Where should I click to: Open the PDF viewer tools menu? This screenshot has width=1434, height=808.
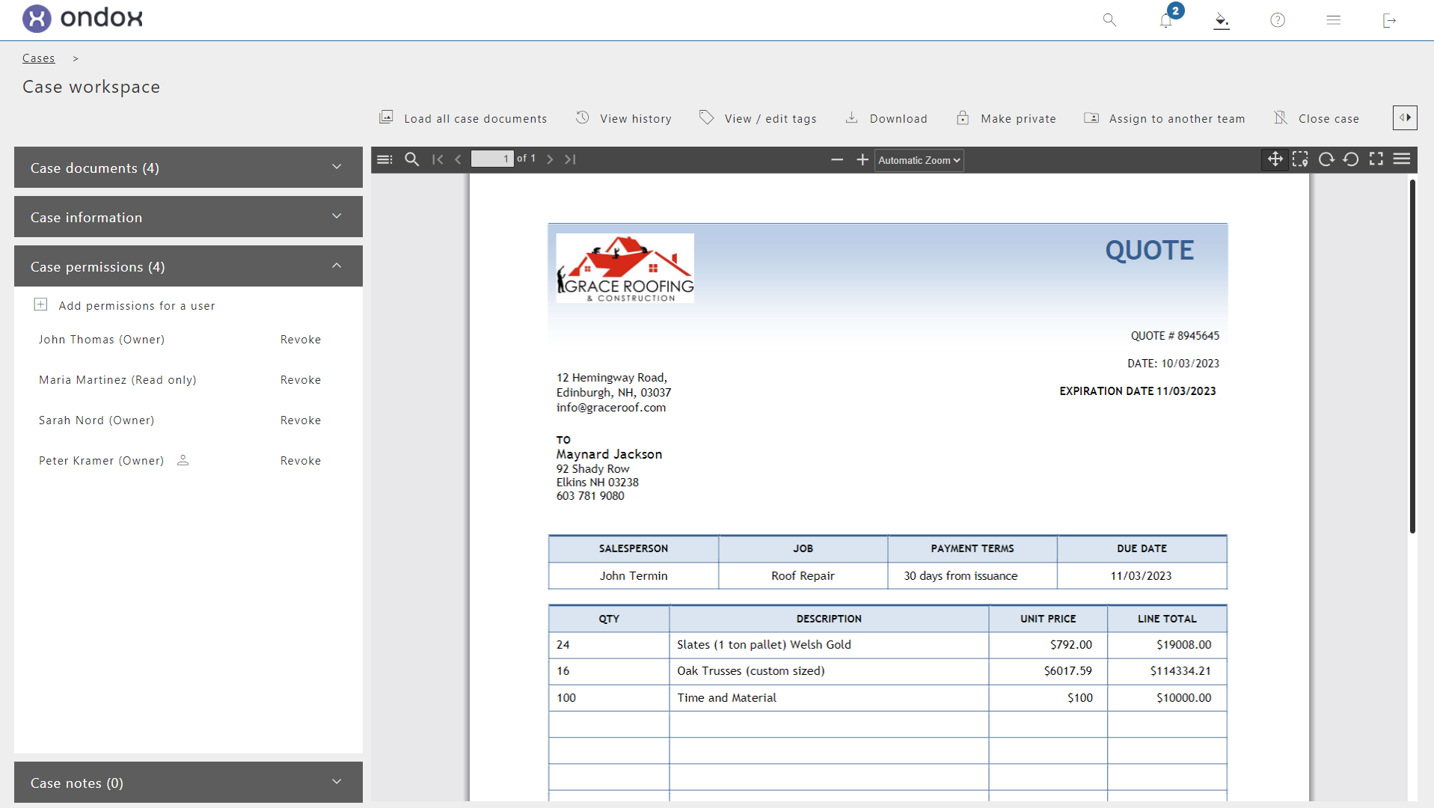click(x=1402, y=159)
